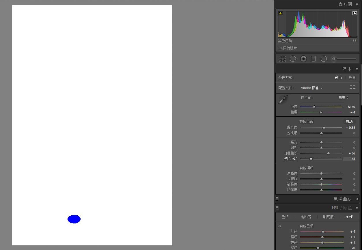
Task: Choose the Graduated Filter tool
Action: click(x=314, y=59)
